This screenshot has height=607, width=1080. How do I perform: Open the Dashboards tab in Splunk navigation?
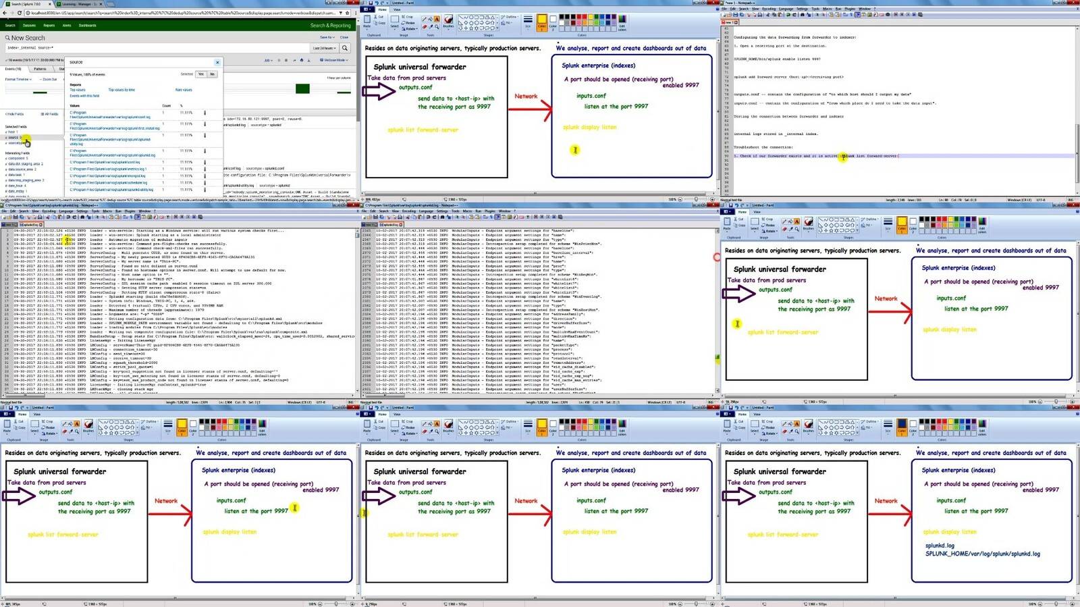[x=88, y=26]
